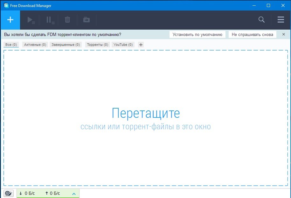Pause all downloads with the pause icon
The image size is (291, 198).
click(x=50, y=20)
